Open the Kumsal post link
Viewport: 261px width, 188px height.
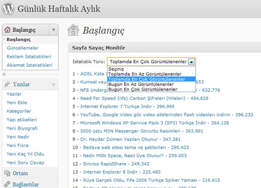[x=93, y=82]
